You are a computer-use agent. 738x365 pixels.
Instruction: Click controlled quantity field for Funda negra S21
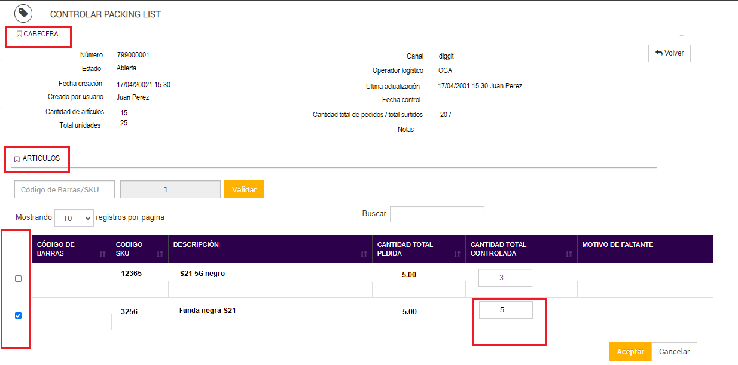pyautogui.click(x=505, y=310)
